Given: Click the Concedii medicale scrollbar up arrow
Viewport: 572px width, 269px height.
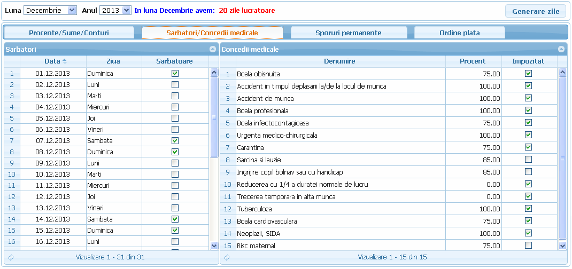Looking at the screenshot, I should 562,72.
